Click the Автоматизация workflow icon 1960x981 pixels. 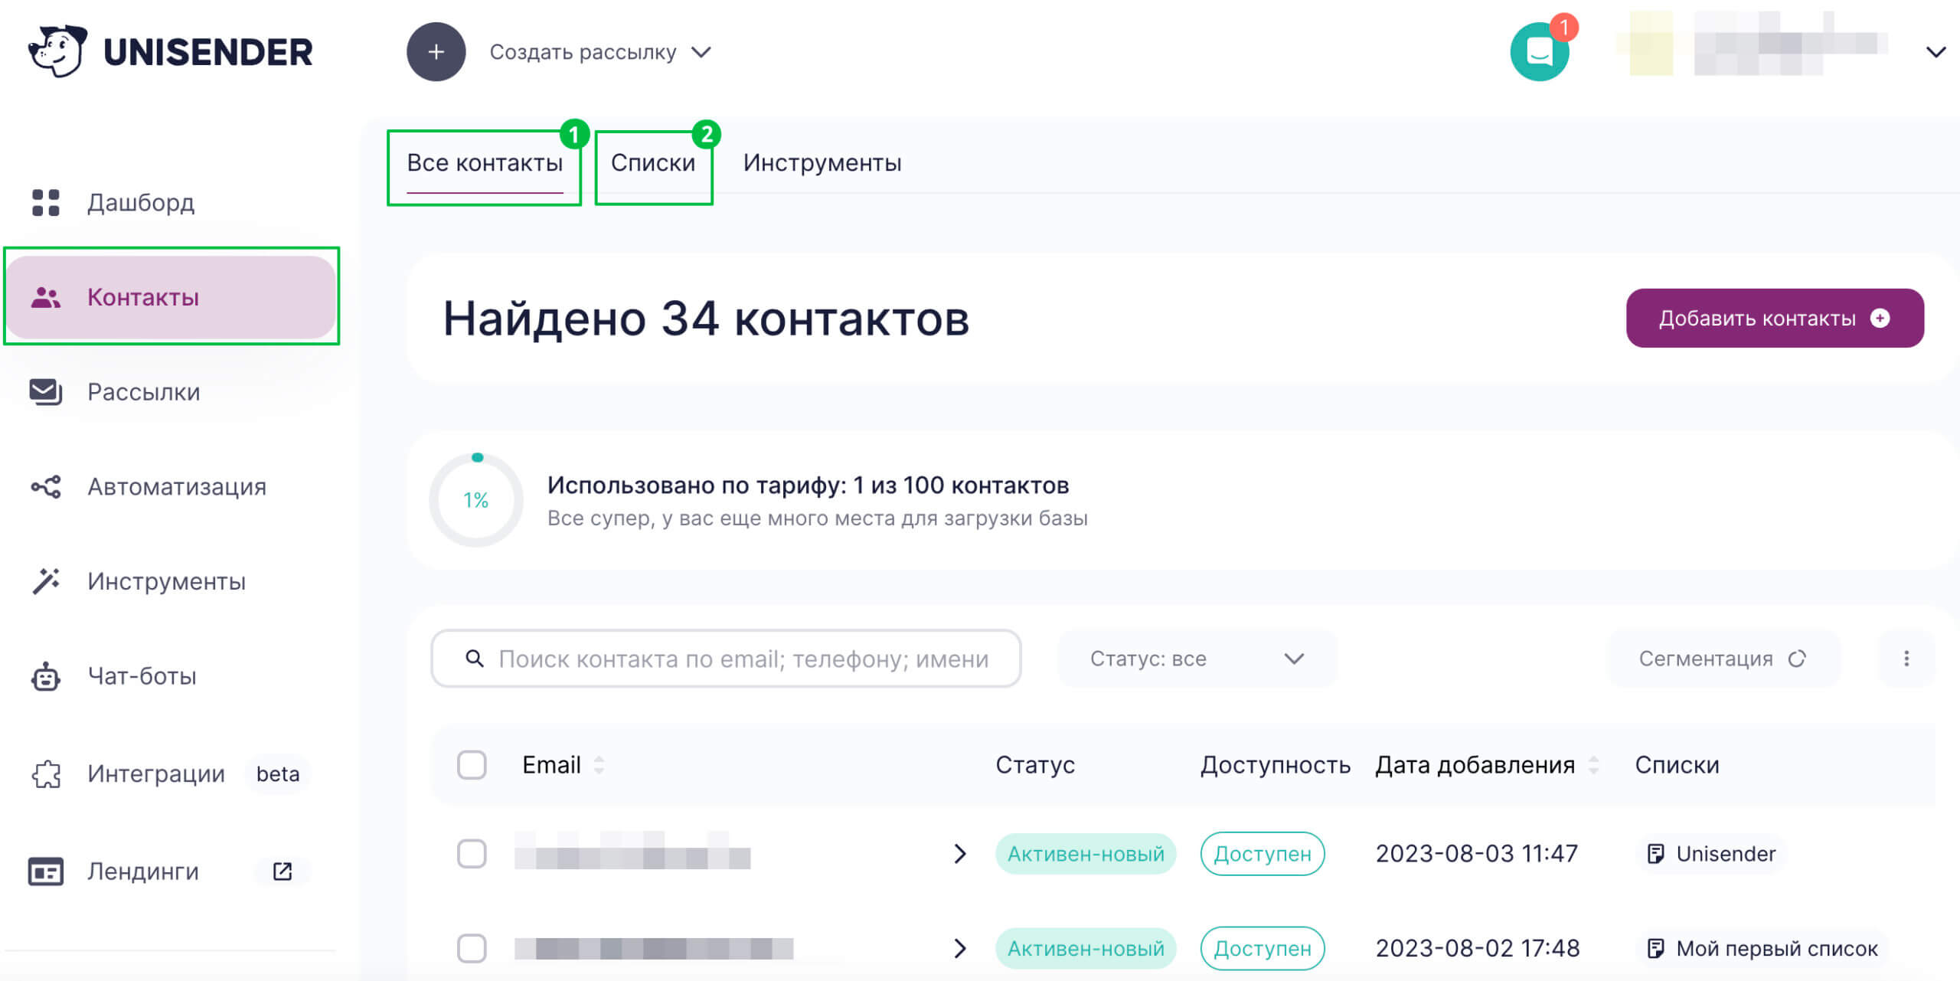pos(46,487)
